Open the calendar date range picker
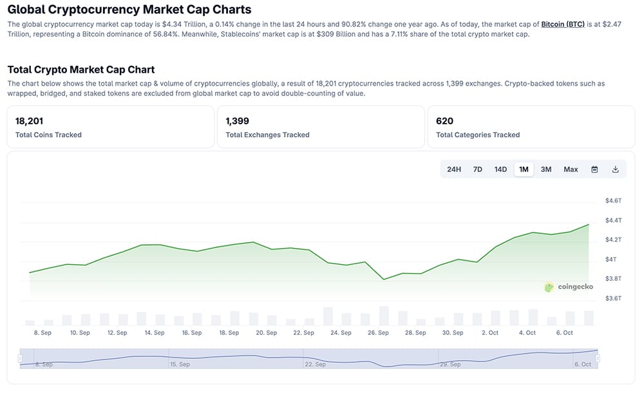Screen dimensions: 644x393 tap(594, 169)
